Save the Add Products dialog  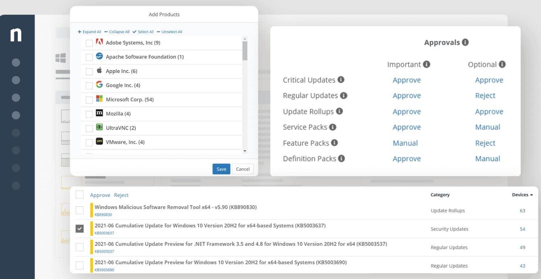221,169
